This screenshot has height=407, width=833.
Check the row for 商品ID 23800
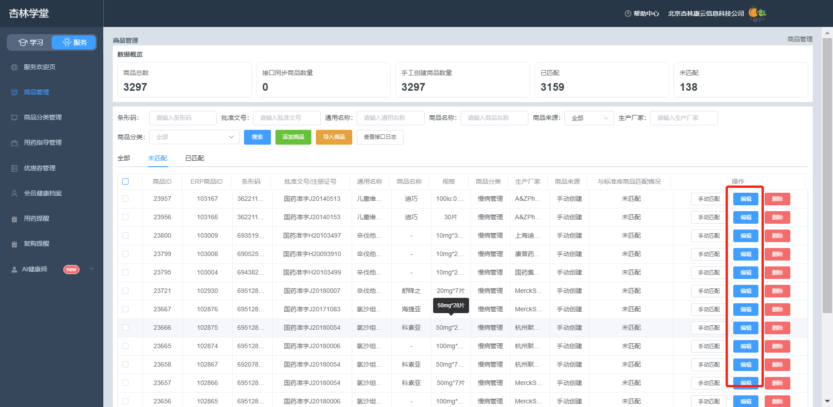tap(125, 235)
